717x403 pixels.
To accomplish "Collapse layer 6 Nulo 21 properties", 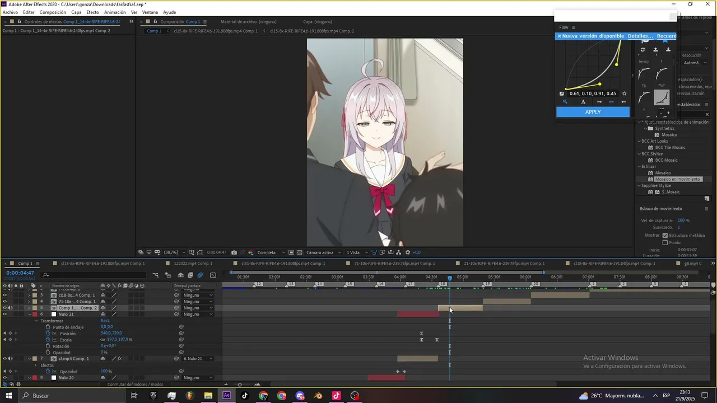I will [29, 315].
